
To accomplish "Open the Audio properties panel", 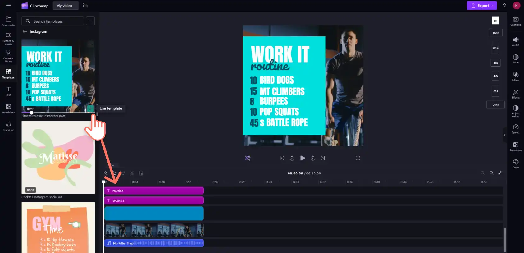I will [x=516, y=42].
